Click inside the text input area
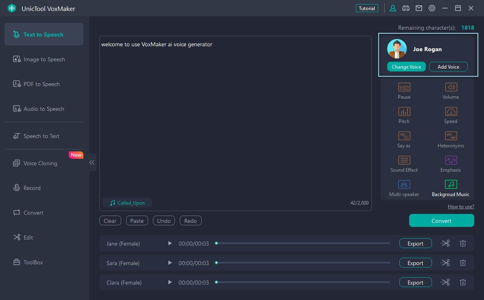The image size is (484, 300). pos(235,118)
